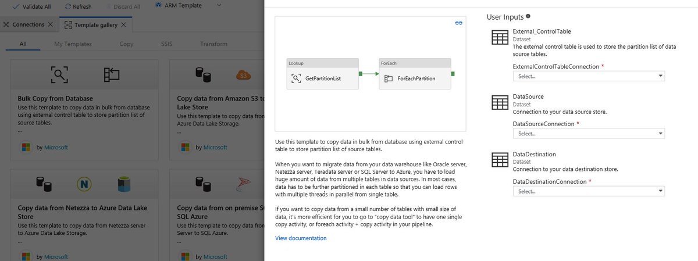The width and height of the screenshot is (698, 261).
Task: Select the ForEachPartition activity node
Action: (415, 74)
